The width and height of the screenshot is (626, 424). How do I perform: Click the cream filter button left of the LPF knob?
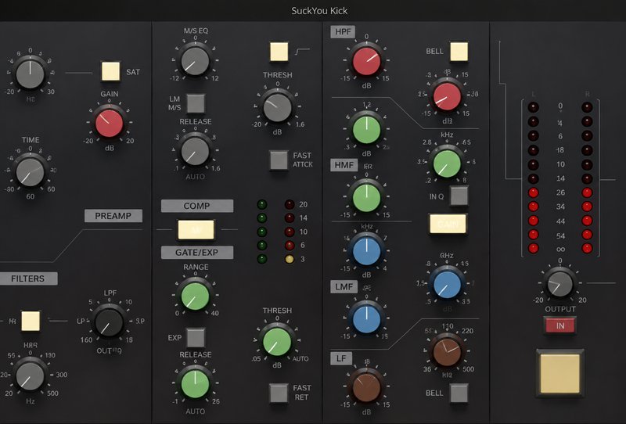pos(31,321)
